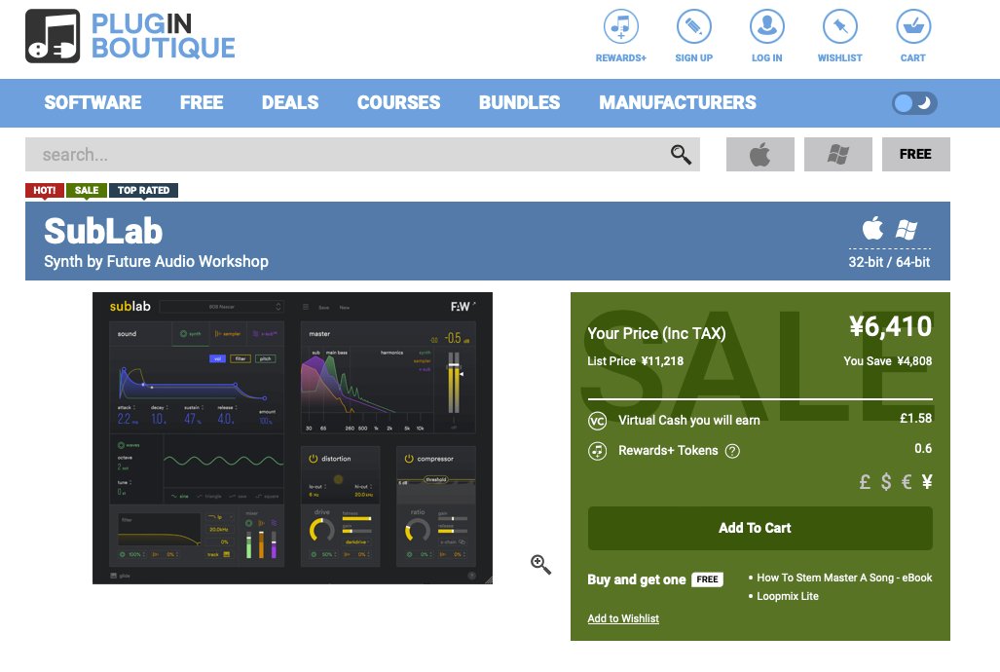Click the Rewards+ Tokens note icon
Viewport: 1000px width, 672px height.
[x=597, y=451]
